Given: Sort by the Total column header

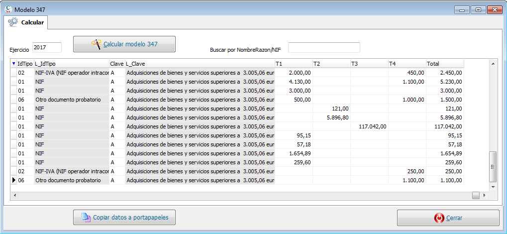Looking at the screenshot, I should (x=444, y=64).
